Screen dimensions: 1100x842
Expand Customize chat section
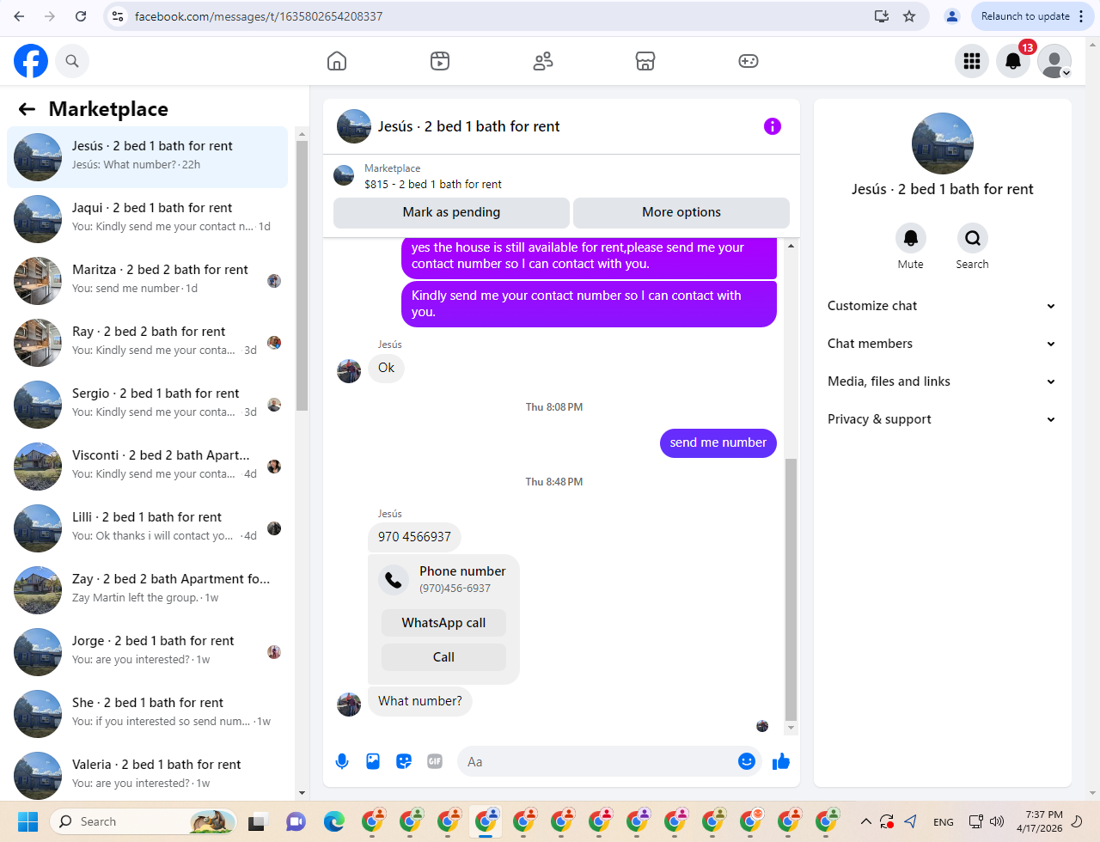941,306
